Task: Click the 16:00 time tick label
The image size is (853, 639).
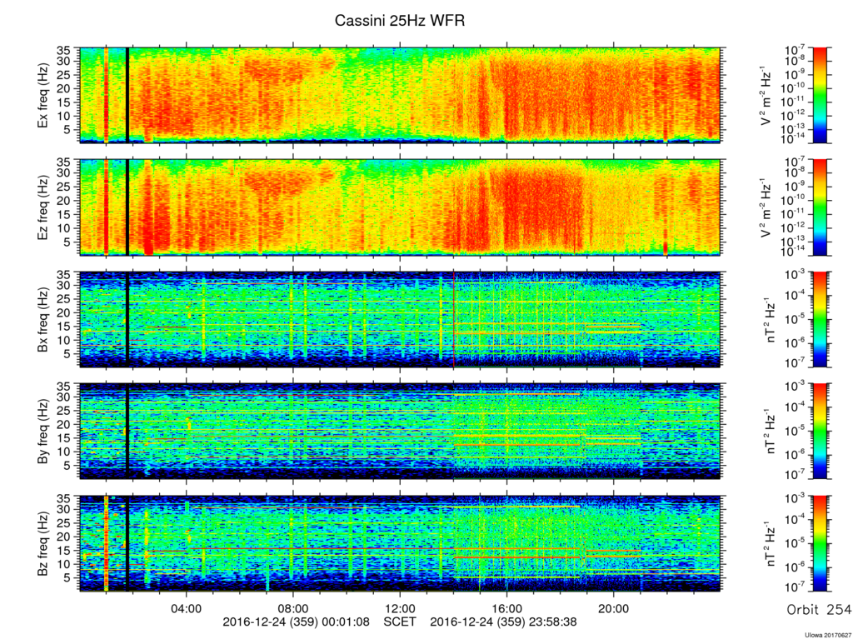Action: click(506, 607)
